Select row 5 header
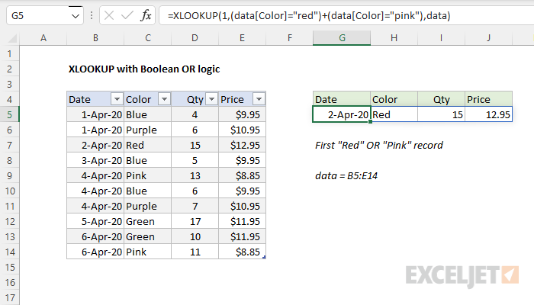Screen dimensions: 534x305 point(9,114)
